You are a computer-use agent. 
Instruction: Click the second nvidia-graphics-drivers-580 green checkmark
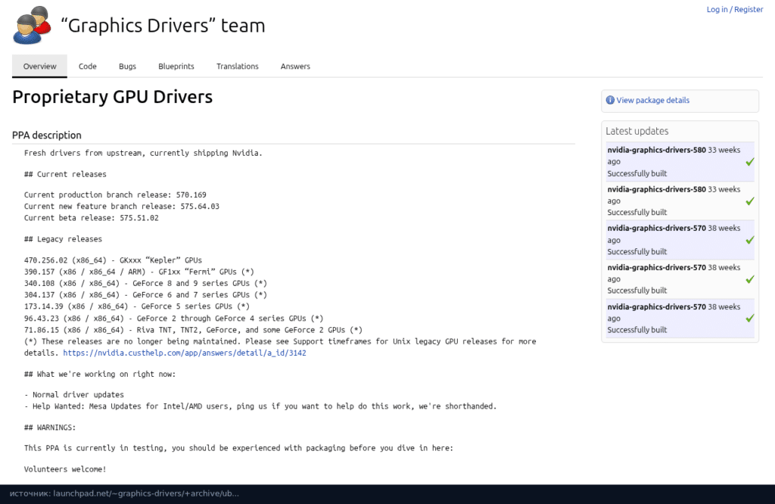pos(750,201)
